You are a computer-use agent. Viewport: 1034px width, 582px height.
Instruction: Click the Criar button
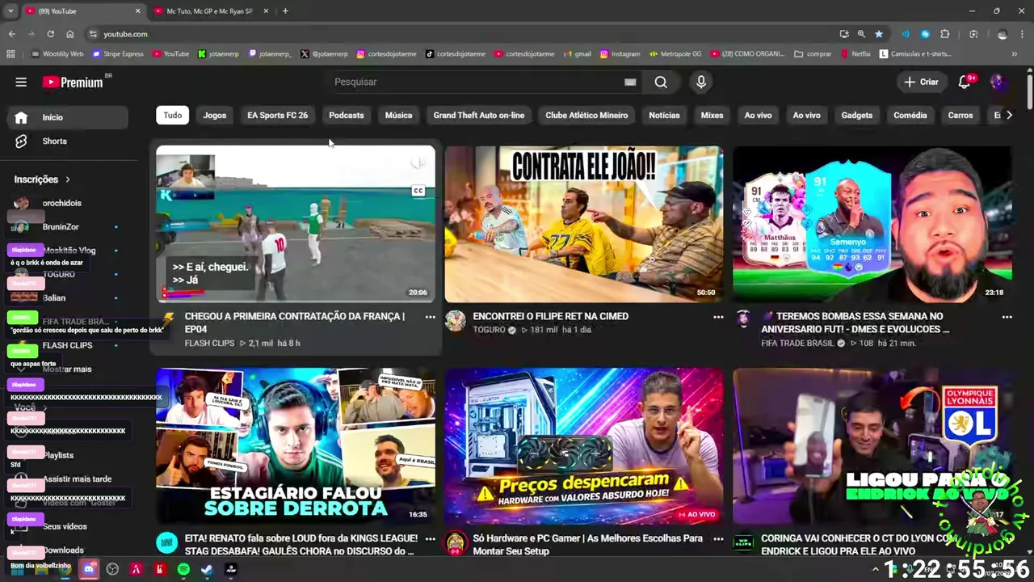(921, 82)
